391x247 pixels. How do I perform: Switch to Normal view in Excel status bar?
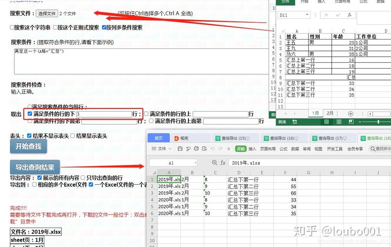(x=326, y=122)
